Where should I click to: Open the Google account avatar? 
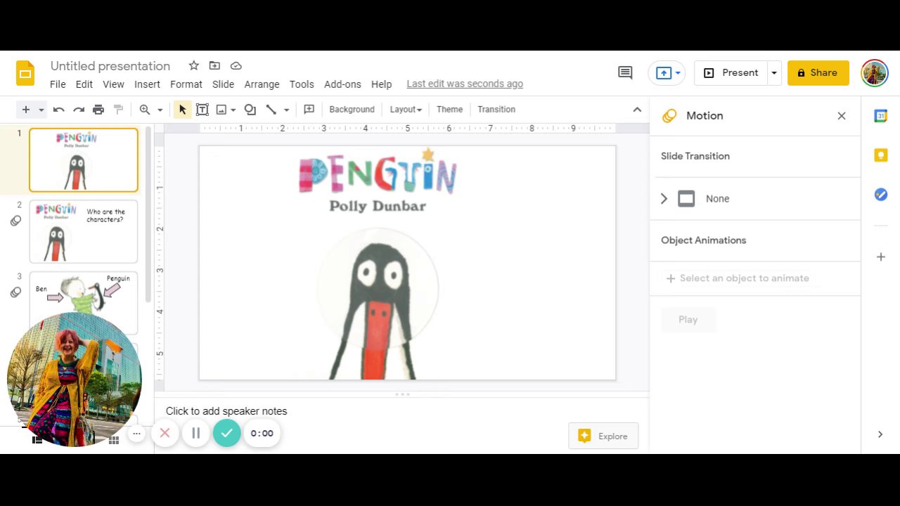point(875,73)
